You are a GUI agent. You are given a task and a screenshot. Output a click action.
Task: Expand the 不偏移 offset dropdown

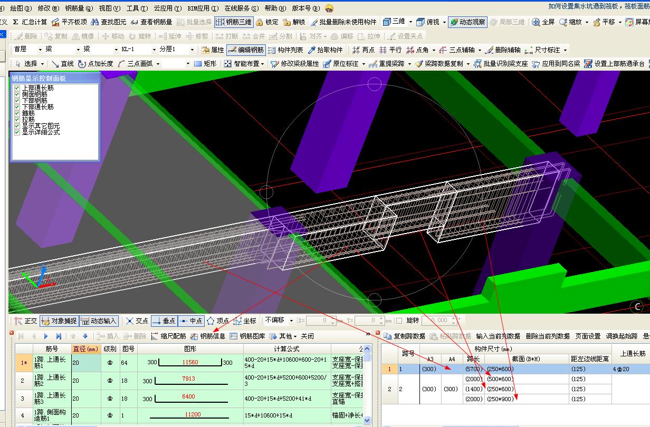292,321
